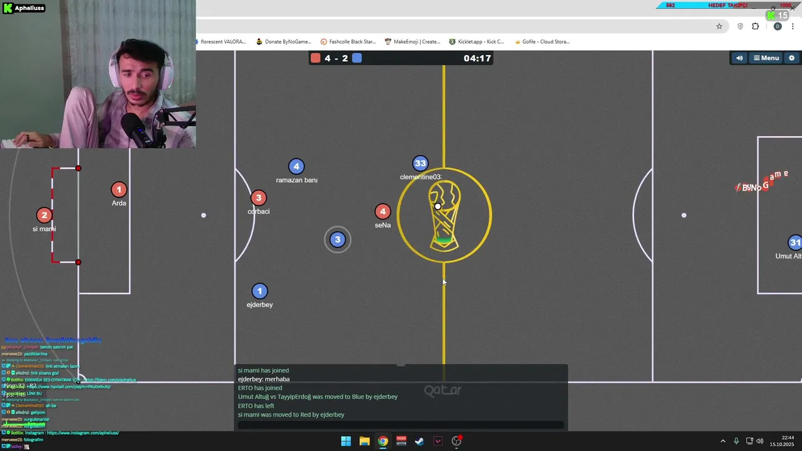Image resolution: width=802 pixels, height=451 pixels.
Task: Switch to Chrome in the taskbar
Action: click(x=383, y=441)
